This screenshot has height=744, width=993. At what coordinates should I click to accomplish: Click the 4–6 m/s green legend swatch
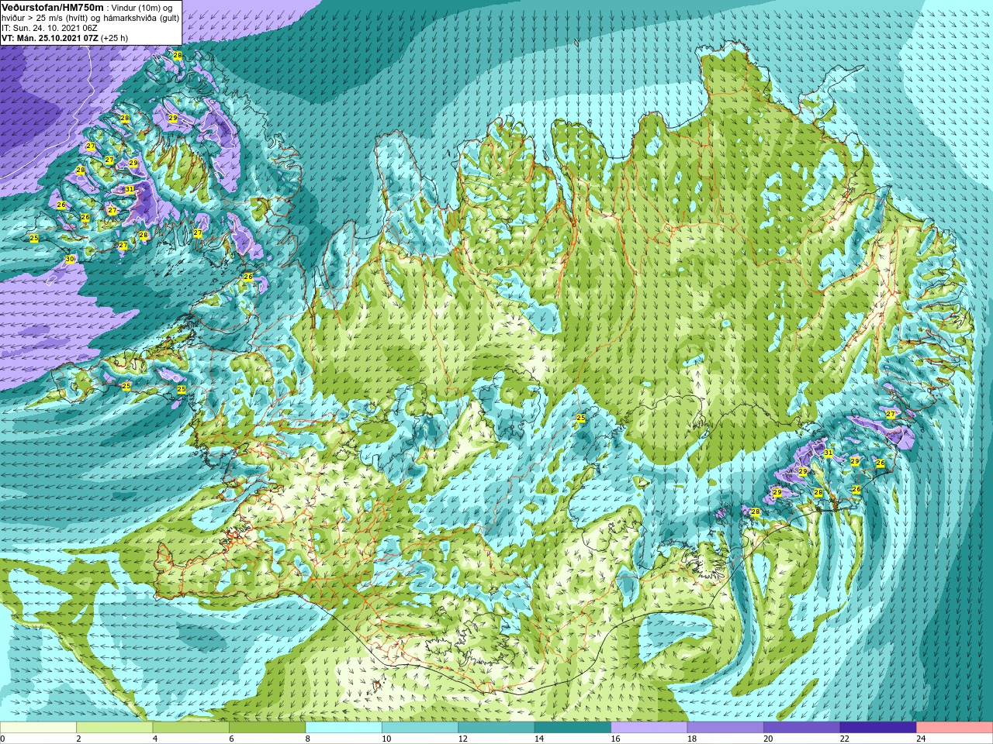tap(191, 728)
